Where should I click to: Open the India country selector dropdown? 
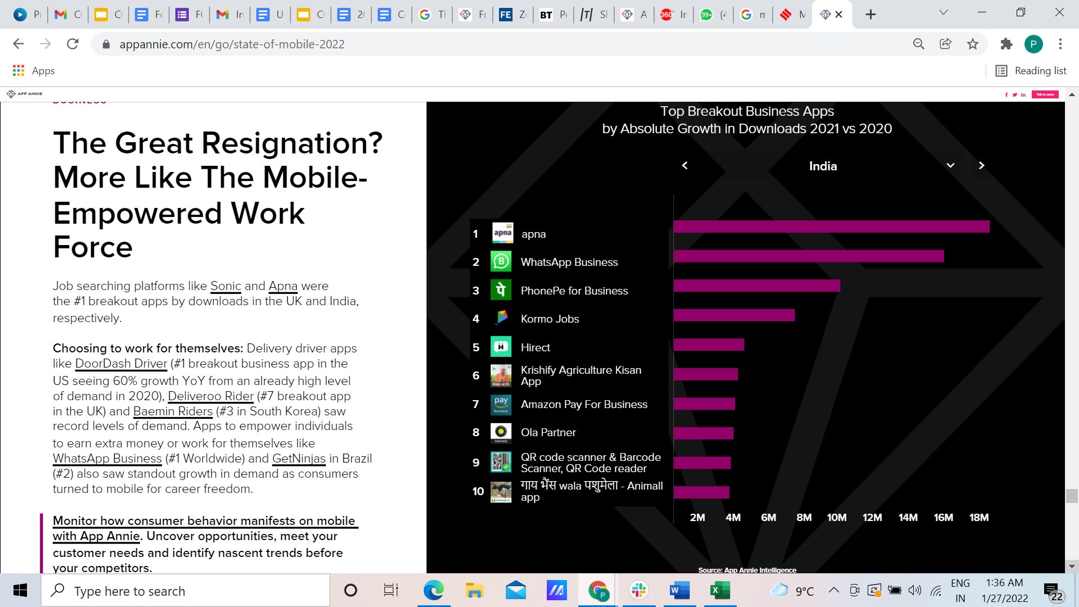[x=950, y=165]
